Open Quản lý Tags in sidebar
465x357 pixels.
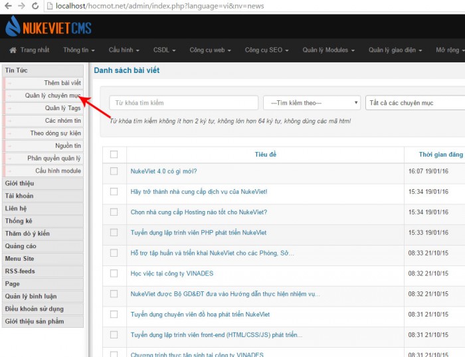tap(43, 108)
